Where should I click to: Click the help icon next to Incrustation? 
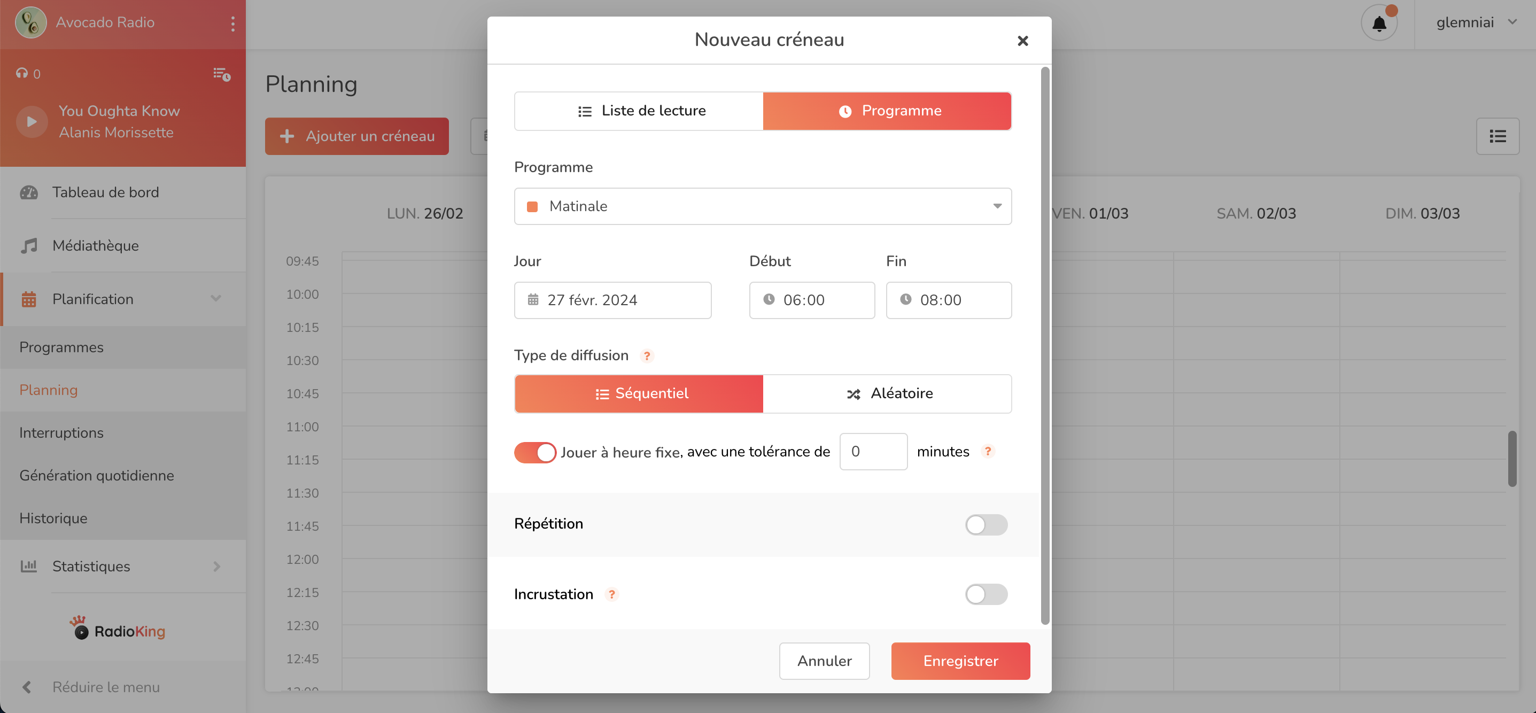tap(611, 594)
